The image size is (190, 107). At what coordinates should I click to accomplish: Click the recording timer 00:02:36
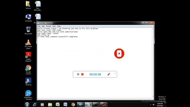95,74
